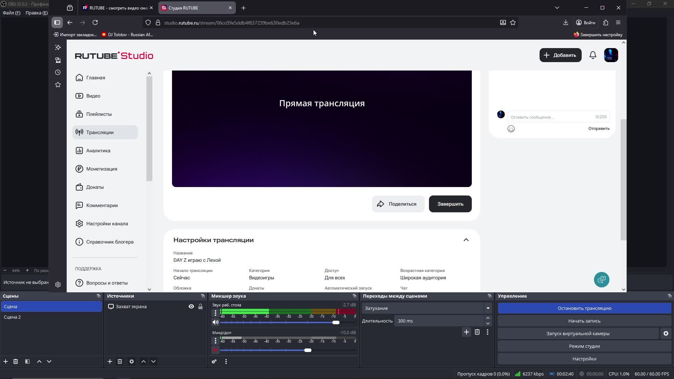Image resolution: width=674 pixels, height=379 pixels.
Task: Open emoji picker in stream chat
Action: [x=511, y=129]
